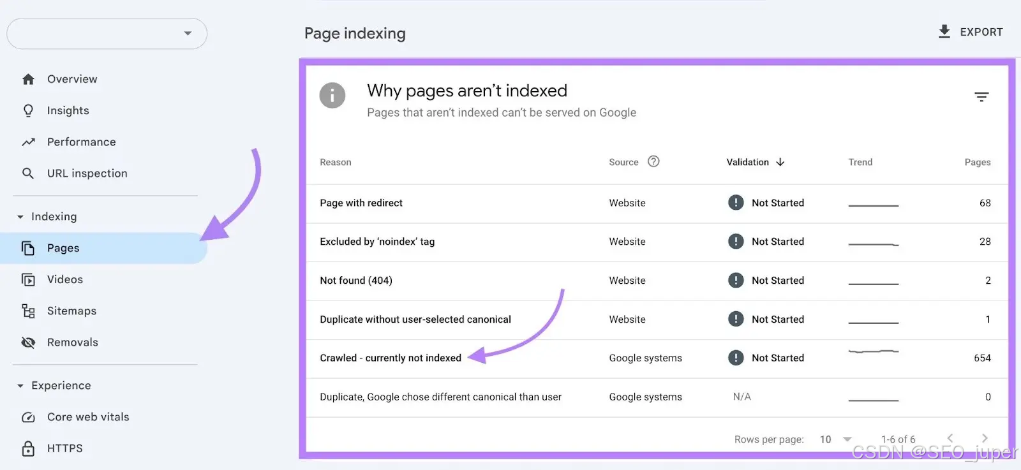The width and height of the screenshot is (1021, 470).
Task: Click the Pages documents icon in sidebar
Action: click(28, 248)
